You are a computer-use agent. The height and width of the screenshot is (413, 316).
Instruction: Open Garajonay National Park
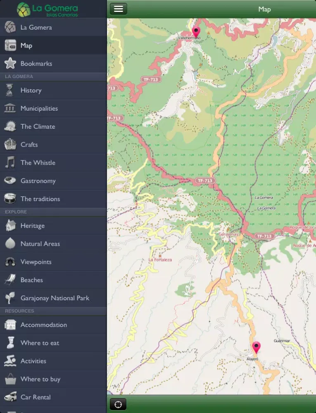point(53,298)
